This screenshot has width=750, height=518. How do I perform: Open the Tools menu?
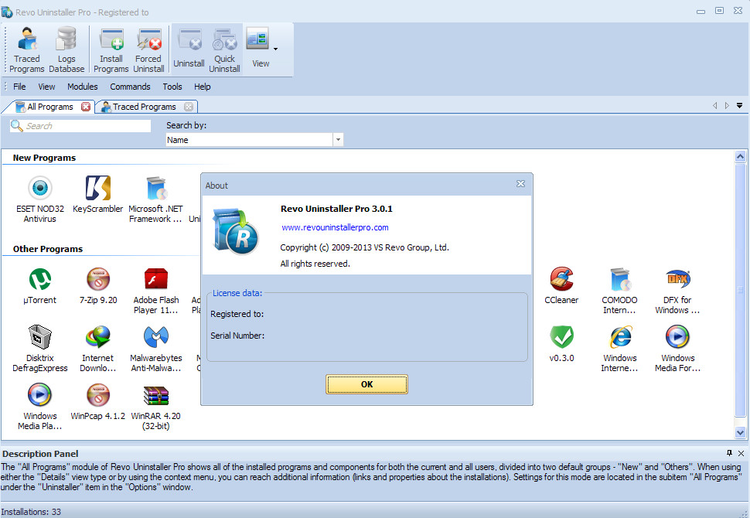[172, 87]
